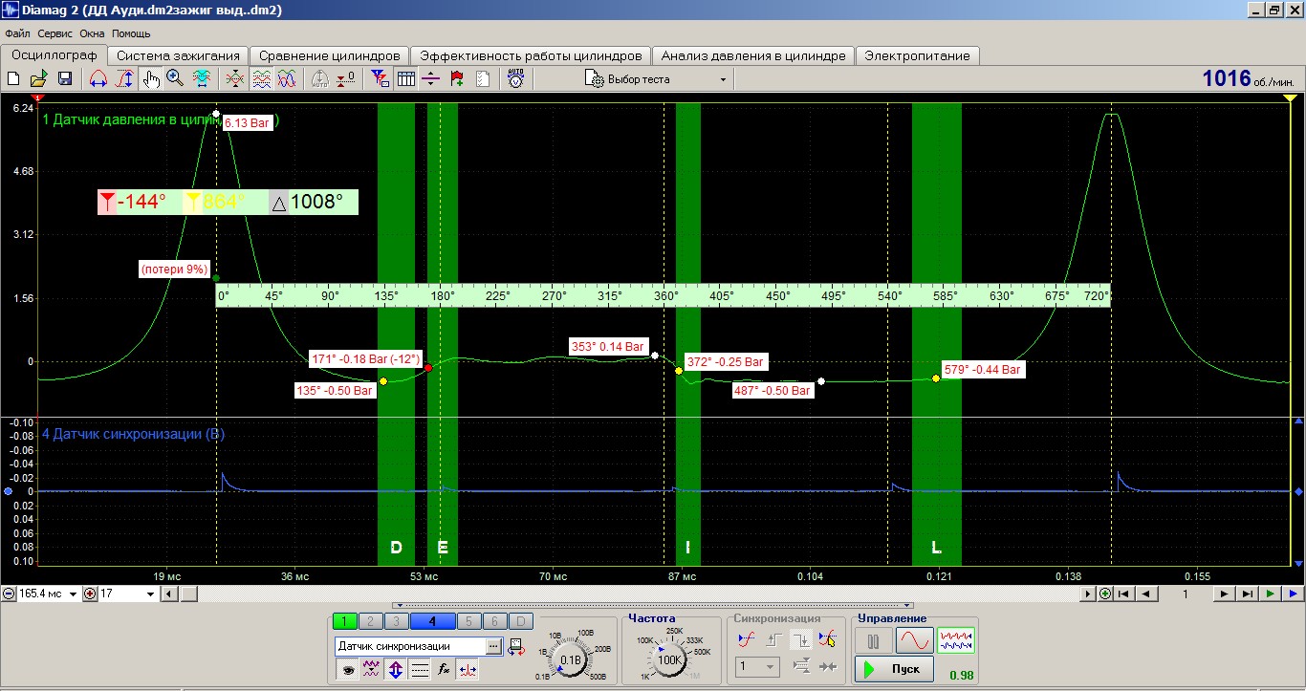Click the overlaid colored sine waves icon
The width and height of the screenshot is (1306, 691).
287,79
